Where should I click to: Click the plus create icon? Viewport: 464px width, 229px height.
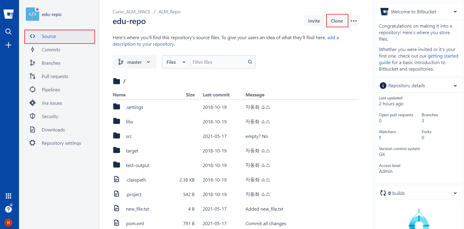click(9, 45)
